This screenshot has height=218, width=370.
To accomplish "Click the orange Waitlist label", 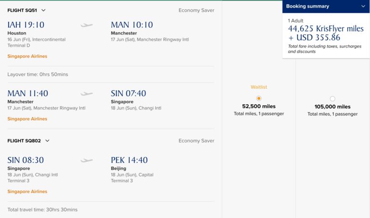I will (x=259, y=87).
